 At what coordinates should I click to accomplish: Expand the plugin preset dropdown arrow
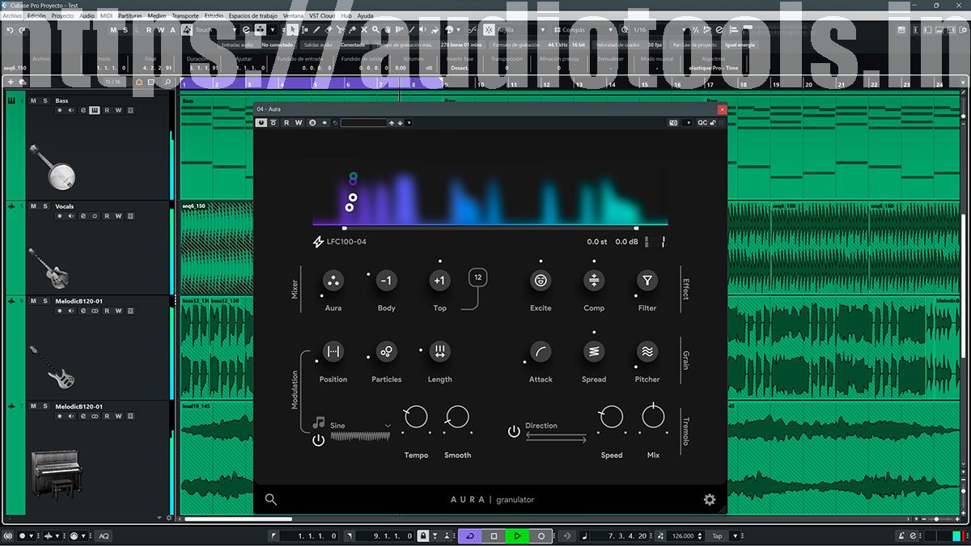pyautogui.click(x=409, y=123)
